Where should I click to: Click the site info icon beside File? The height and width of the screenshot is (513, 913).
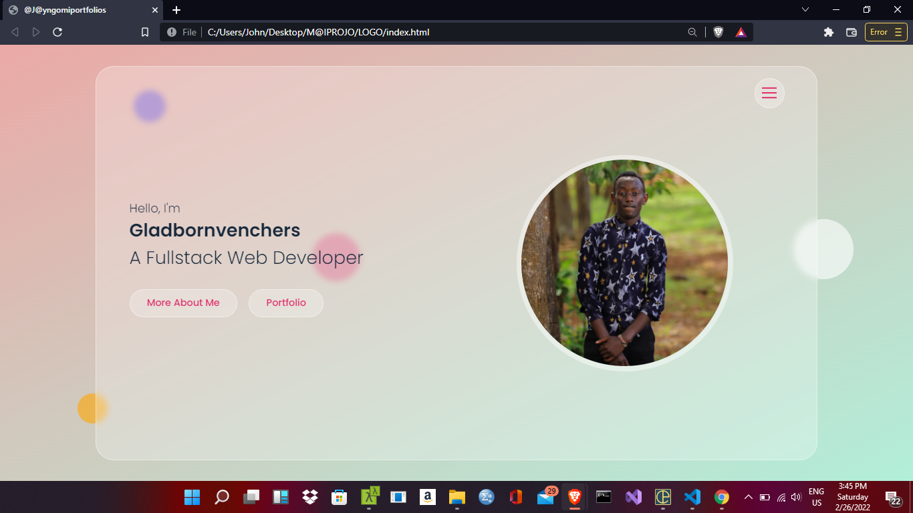coord(172,32)
